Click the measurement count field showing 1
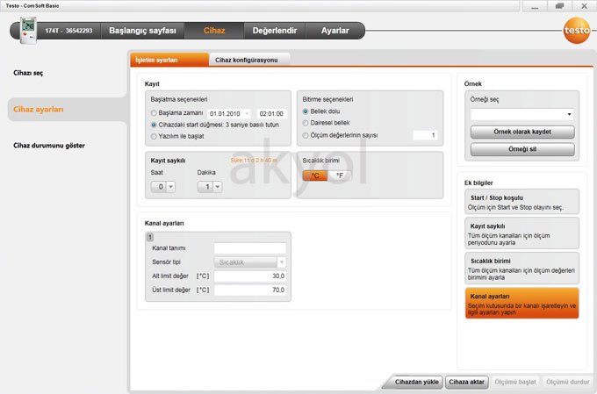 425,135
